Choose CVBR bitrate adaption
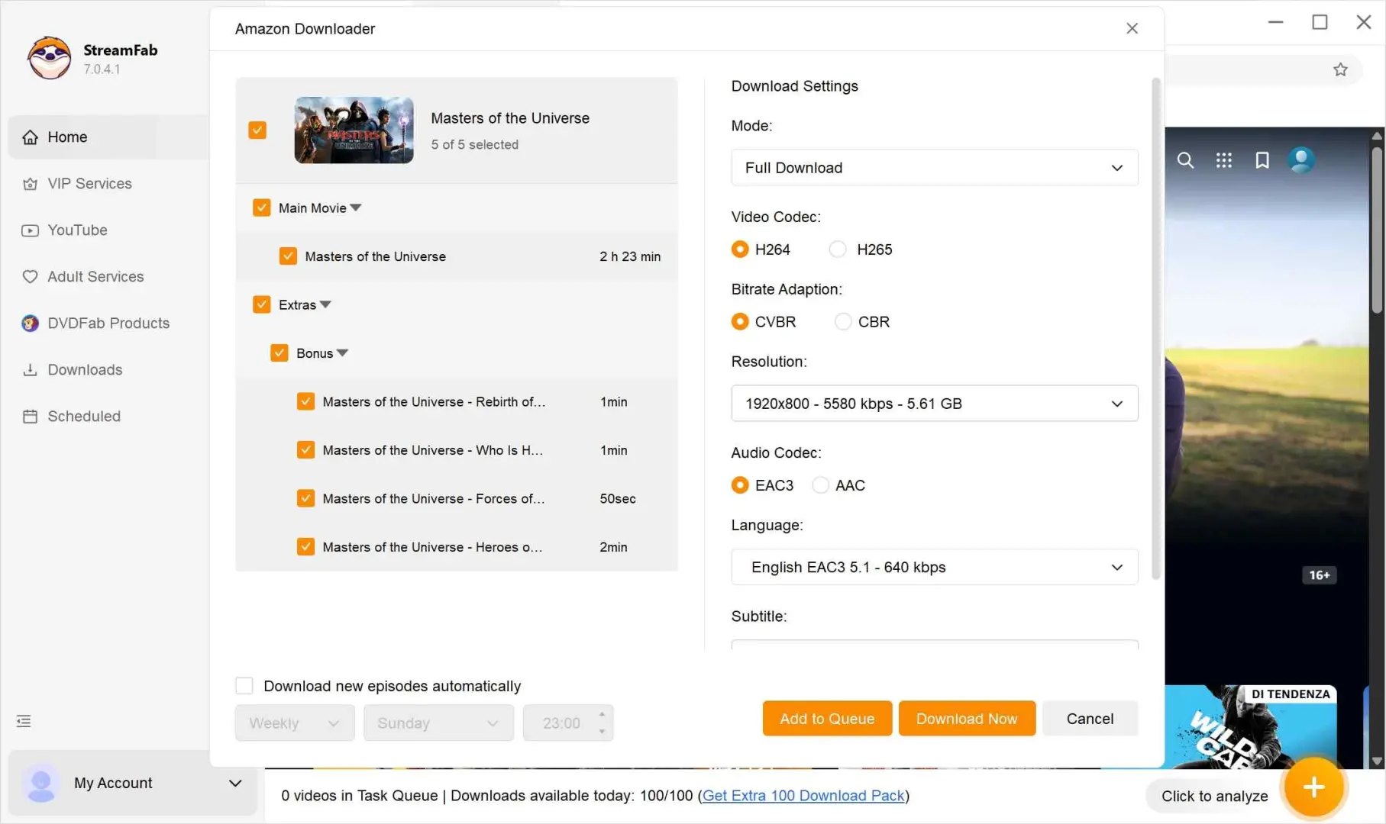 (739, 322)
